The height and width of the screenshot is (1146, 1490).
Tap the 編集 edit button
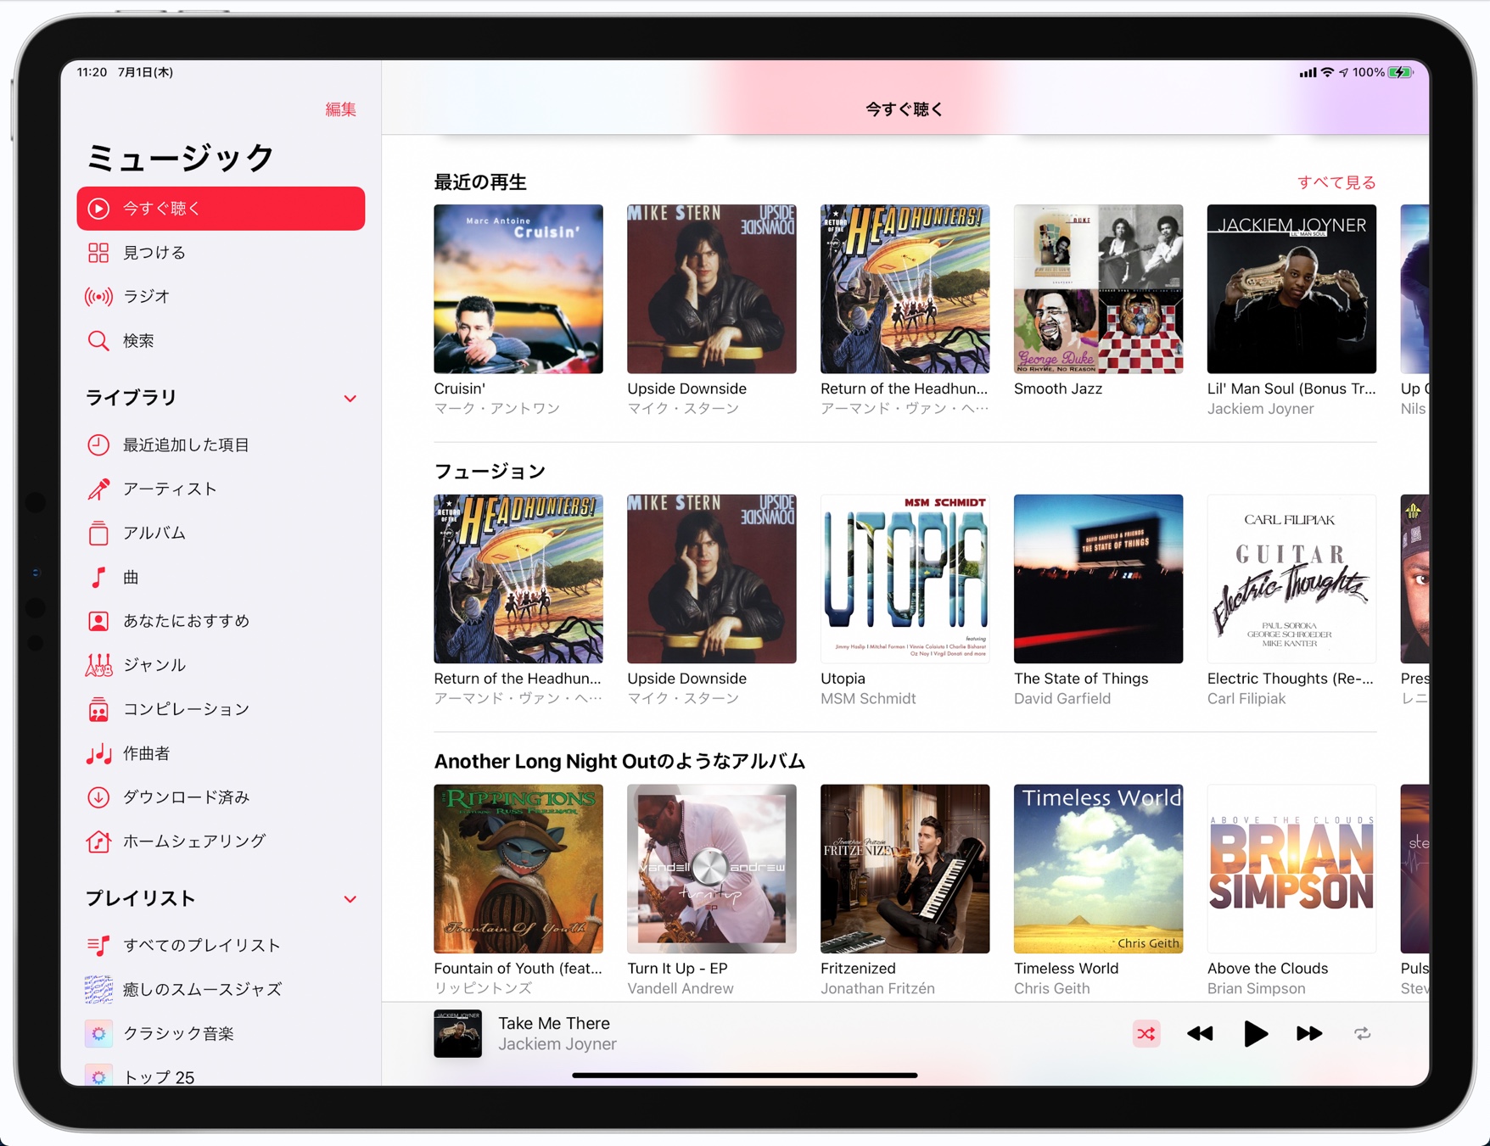point(340,109)
